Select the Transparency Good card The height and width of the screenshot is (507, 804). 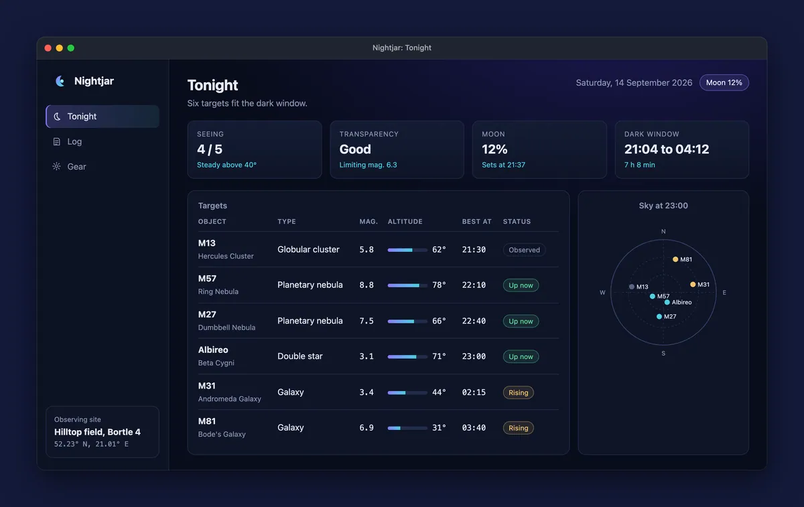point(397,149)
